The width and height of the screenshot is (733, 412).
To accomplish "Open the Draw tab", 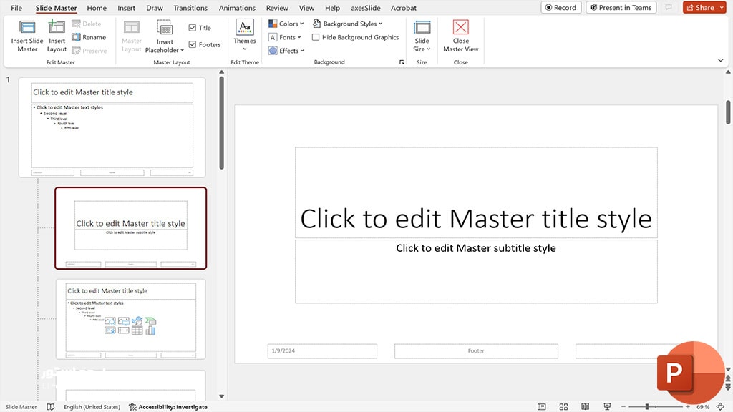I will click(155, 8).
